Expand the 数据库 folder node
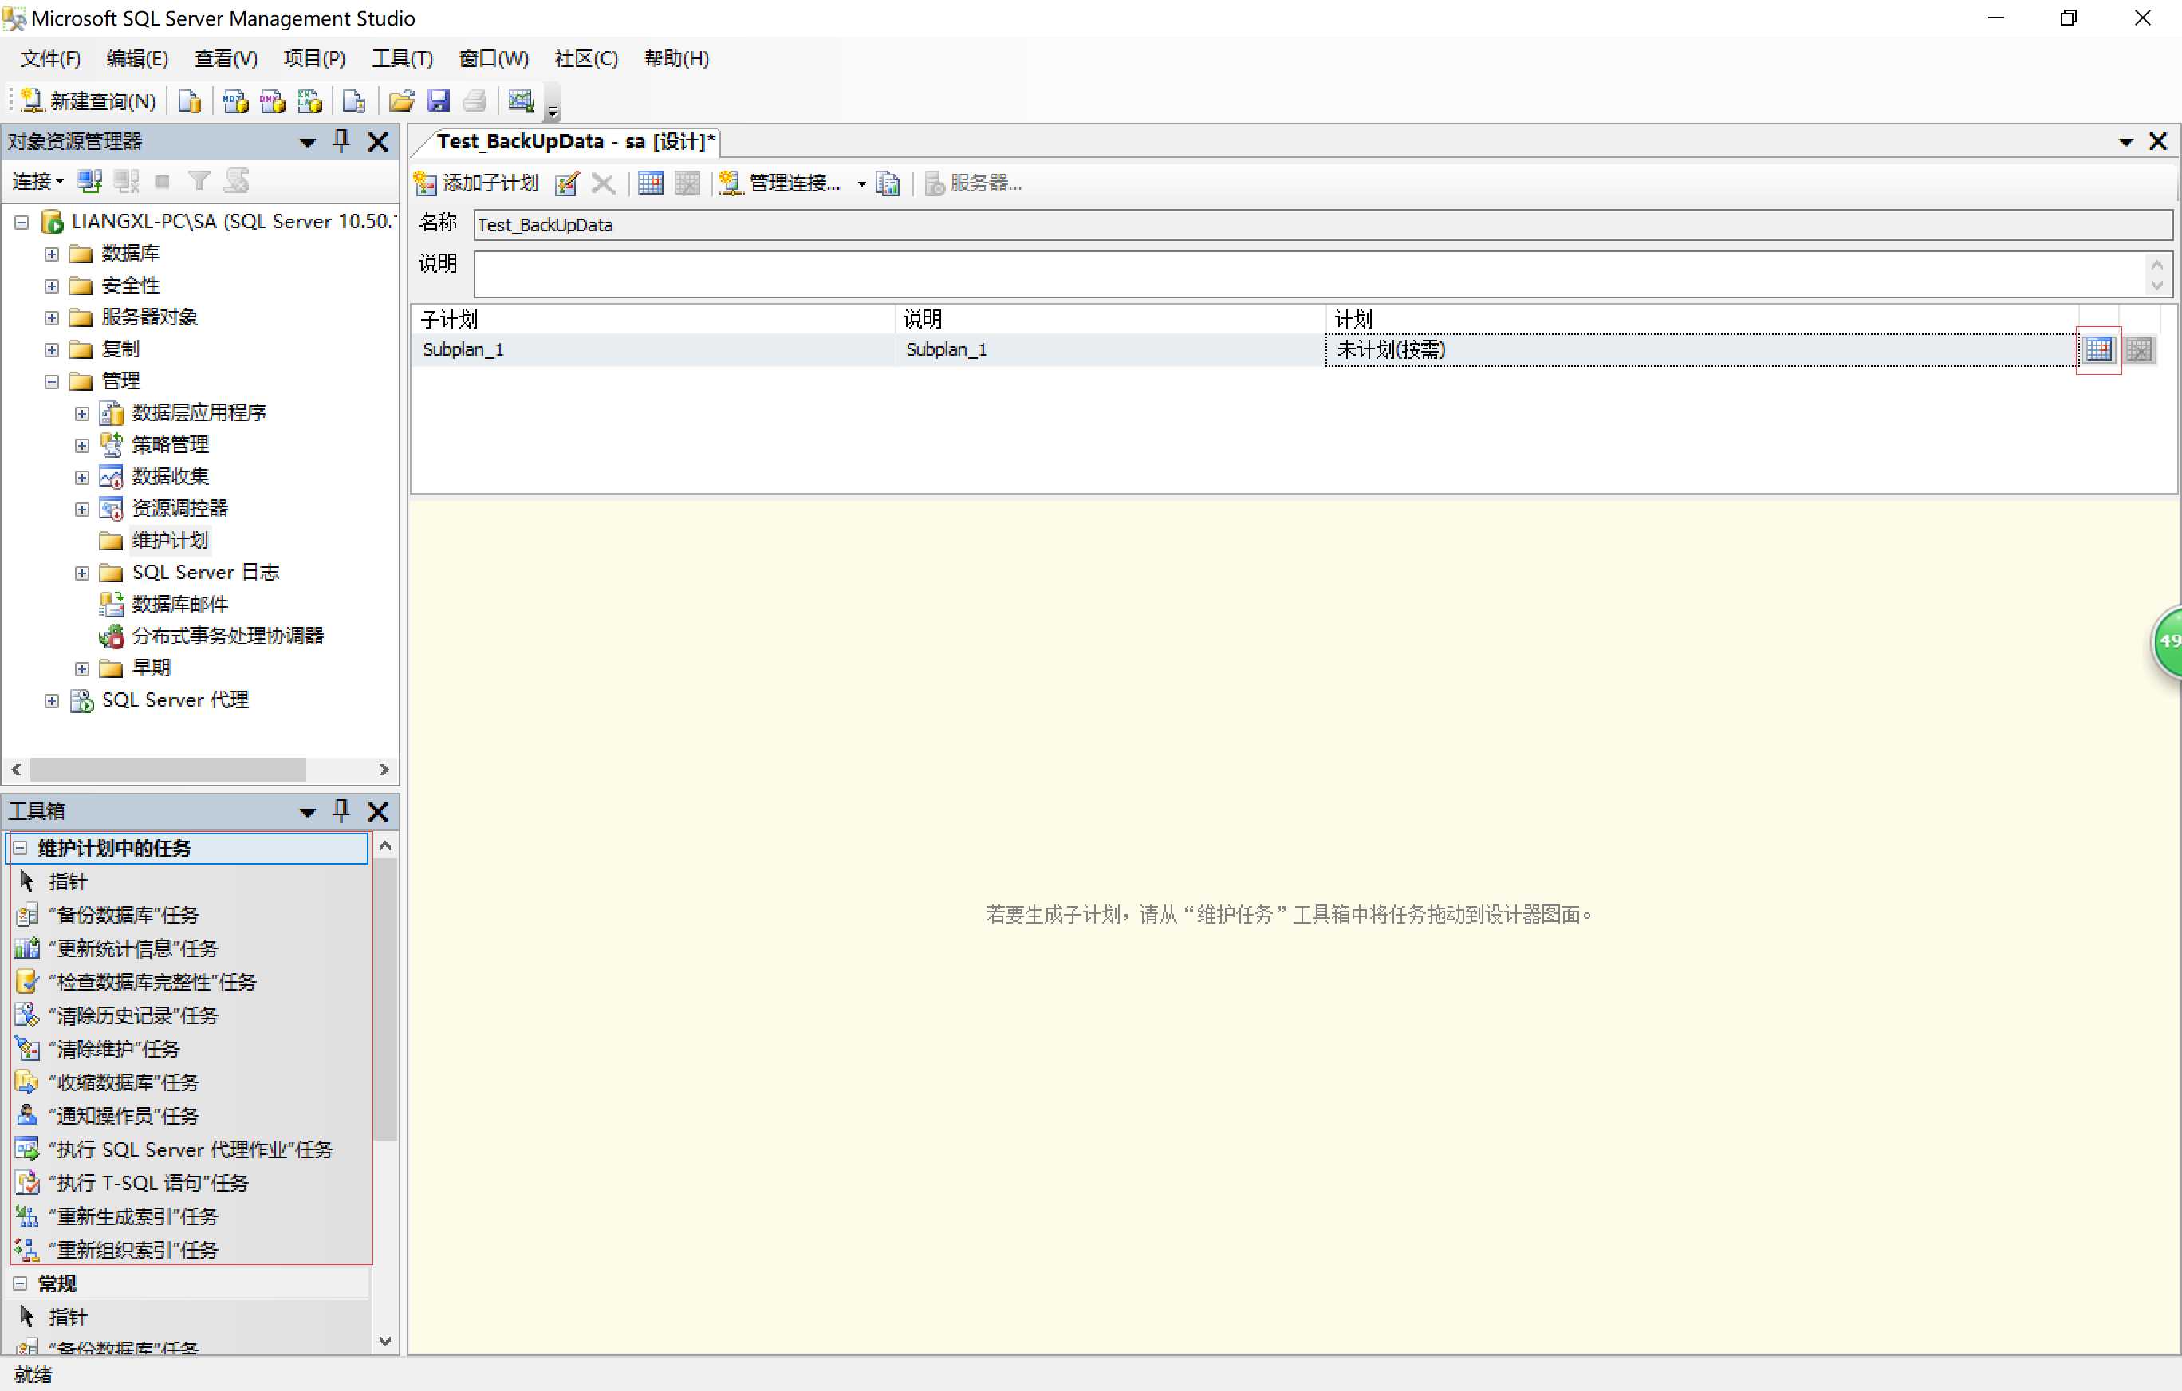2182x1391 pixels. coord(52,254)
